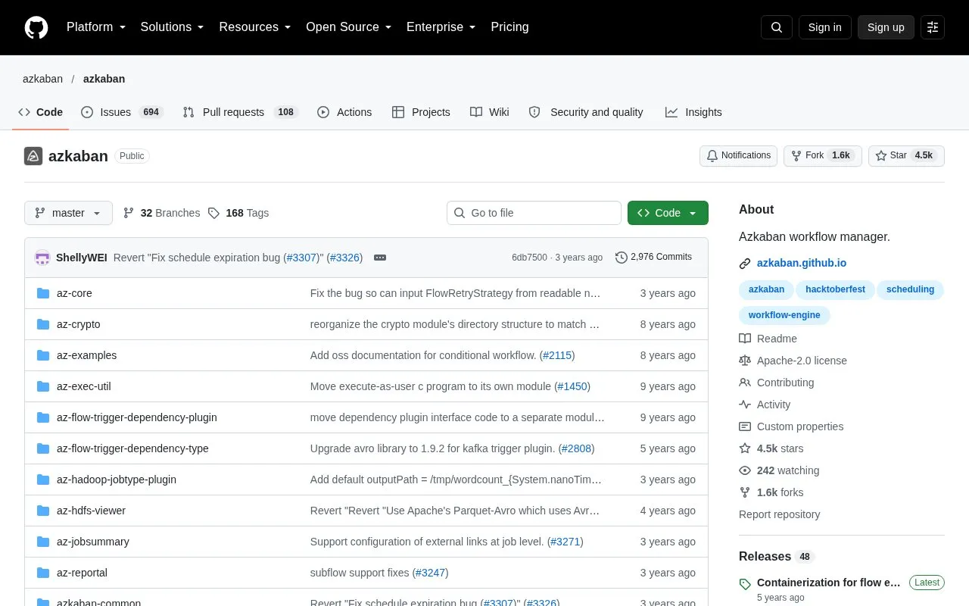Expand commit message ellipsis button
The width and height of the screenshot is (969, 606).
tap(380, 258)
